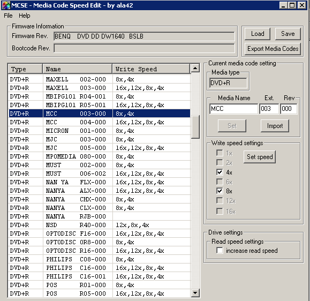Click the MCSE app icon in title bar
This screenshot has width=310, height=301.
click(x=6, y=5)
